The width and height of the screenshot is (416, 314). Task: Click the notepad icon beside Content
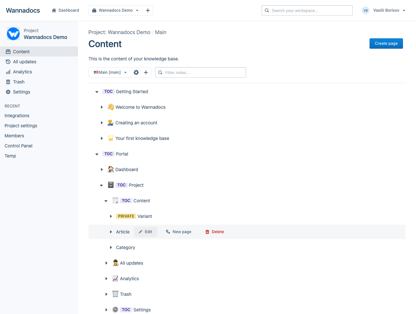(115, 200)
